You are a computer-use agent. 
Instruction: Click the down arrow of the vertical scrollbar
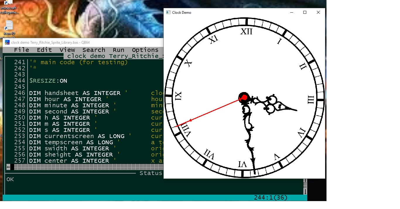(305, 191)
